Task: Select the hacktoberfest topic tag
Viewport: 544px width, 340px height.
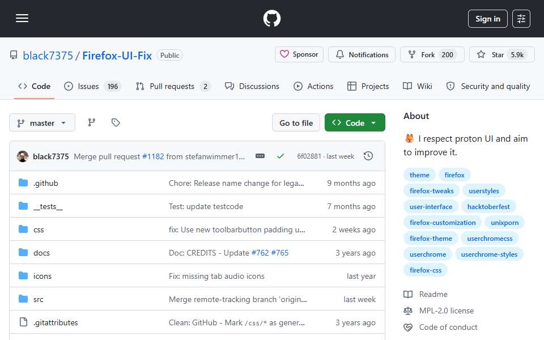Action: click(488, 207)
